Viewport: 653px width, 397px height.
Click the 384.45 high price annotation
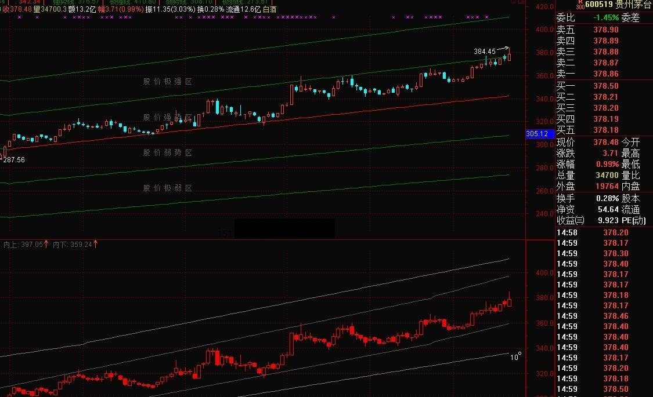point(484,52)
